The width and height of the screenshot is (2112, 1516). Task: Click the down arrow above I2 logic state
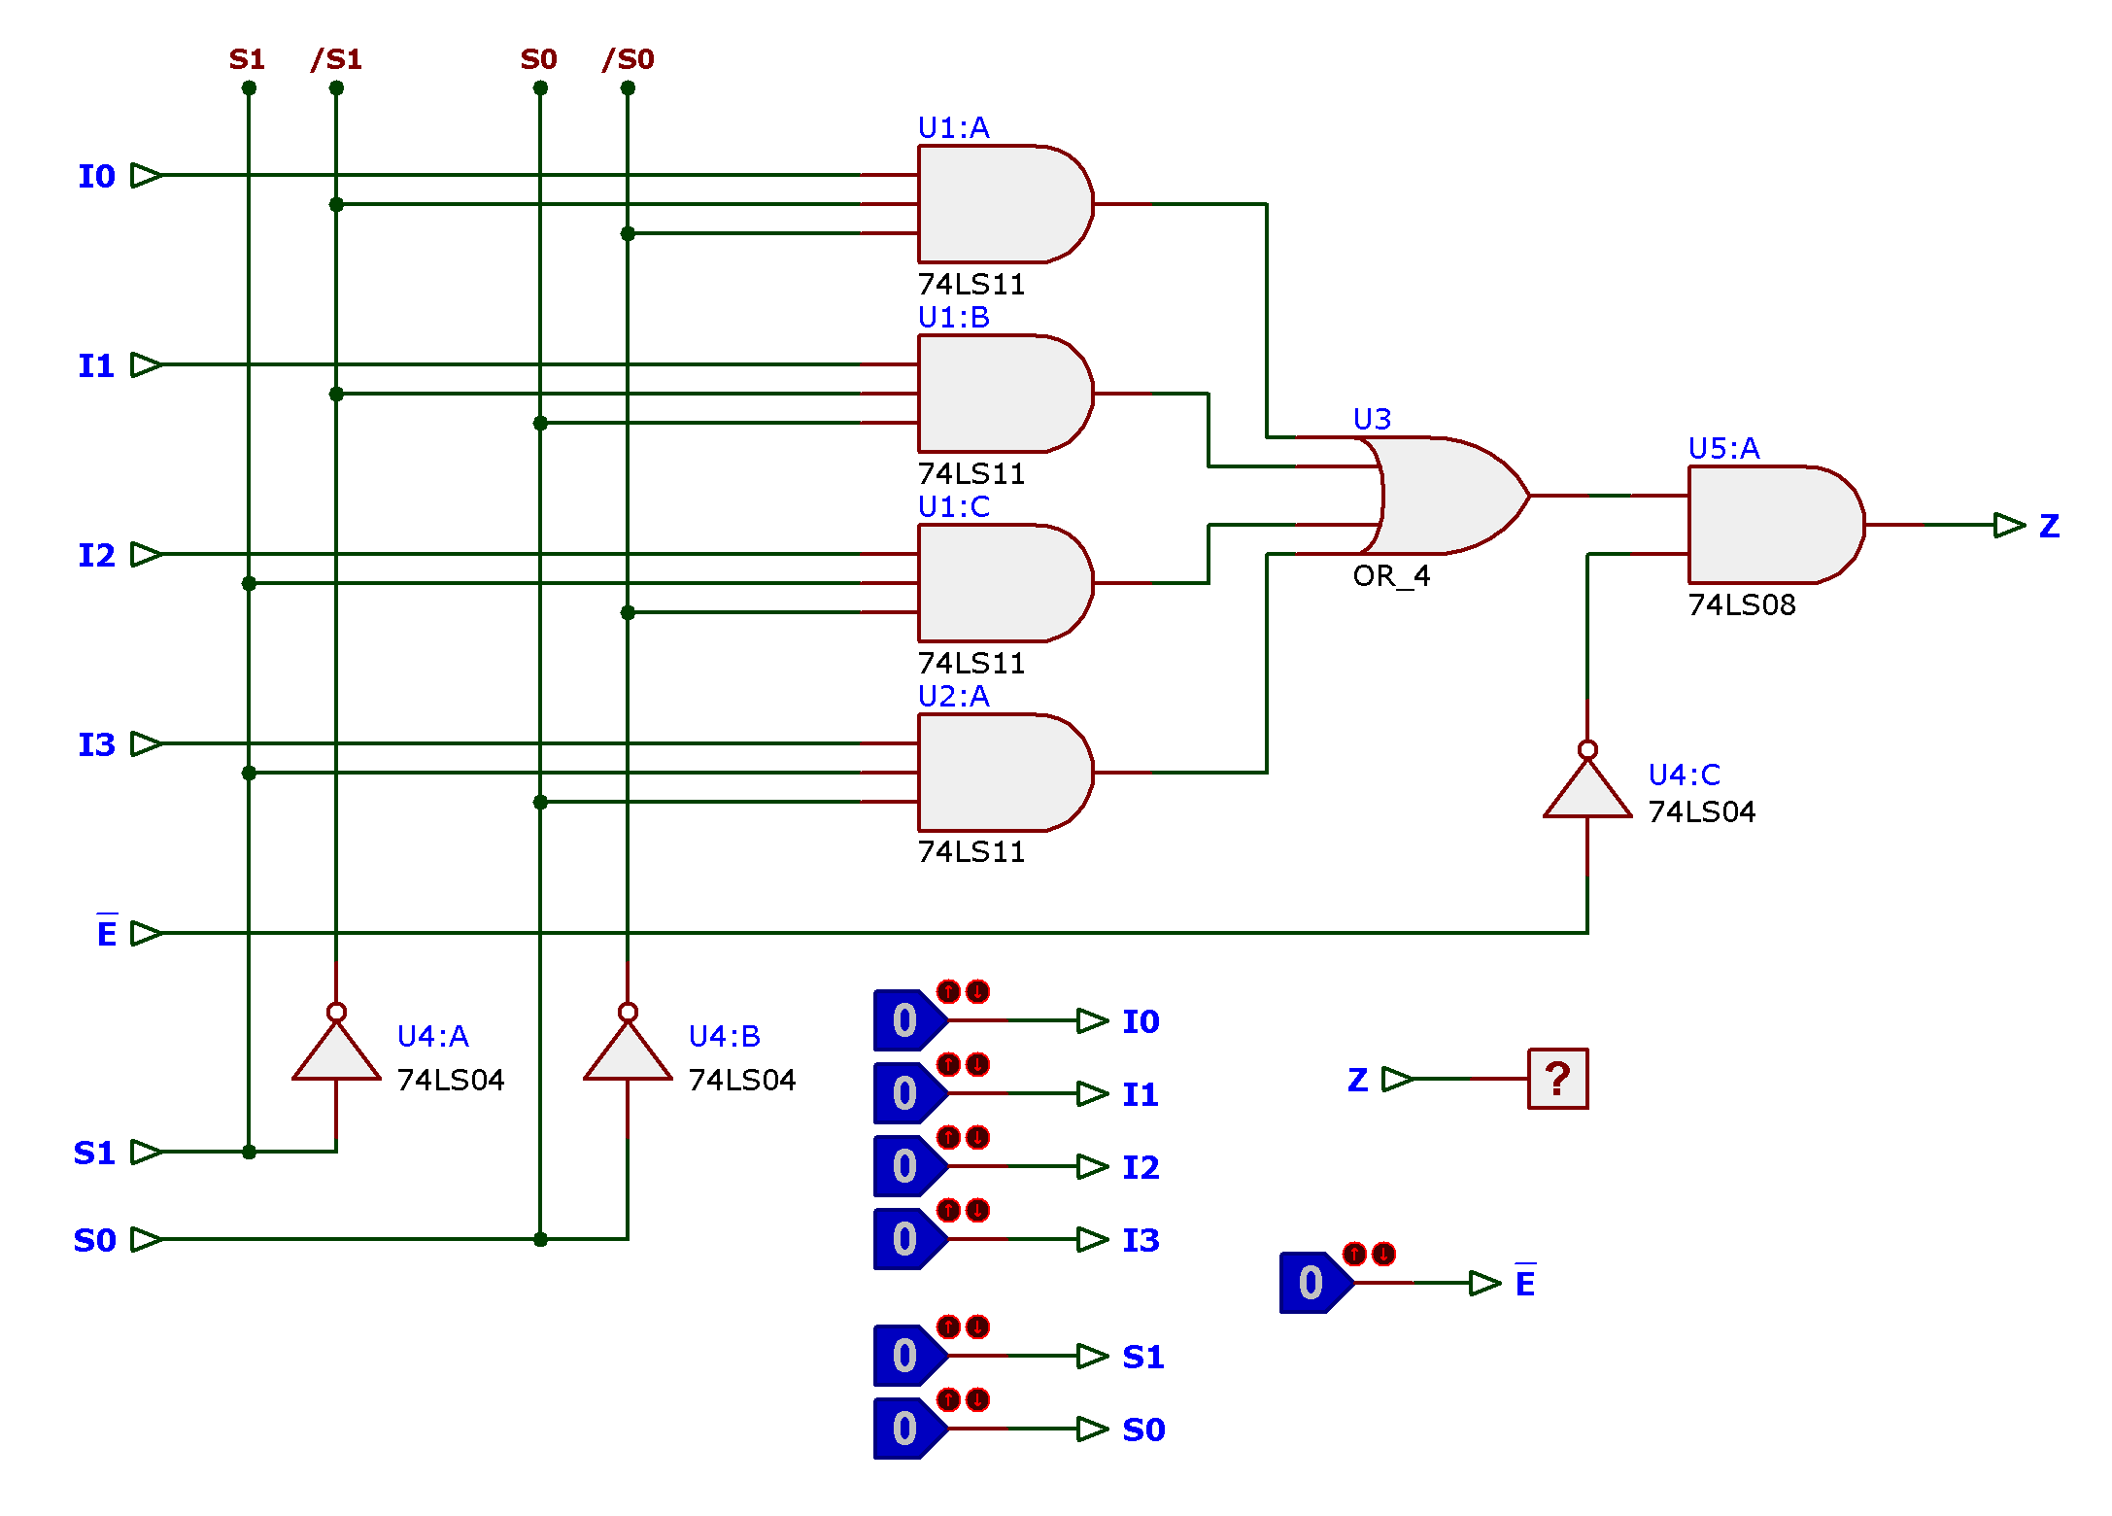(977, 1137)
